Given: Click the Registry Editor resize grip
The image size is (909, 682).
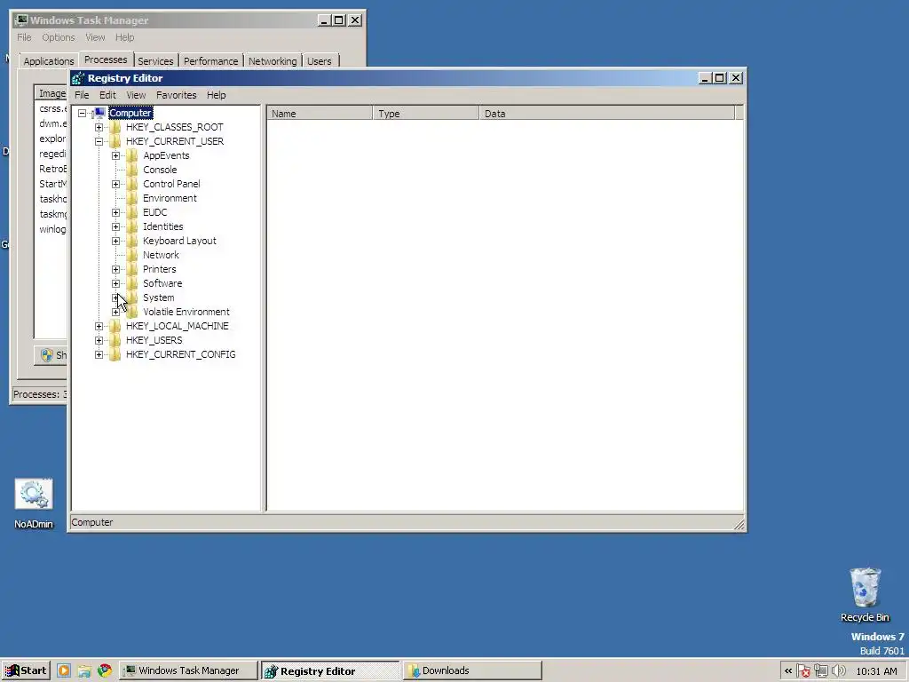Looking at the screenshot, I should coord(739,524).
